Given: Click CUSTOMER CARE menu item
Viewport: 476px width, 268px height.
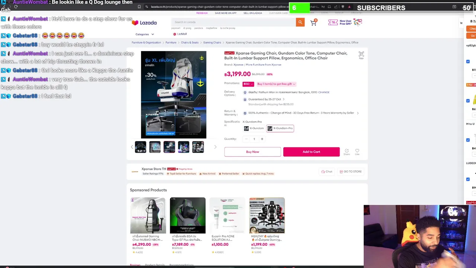Looking at the screenshot, I should point(278,13).
